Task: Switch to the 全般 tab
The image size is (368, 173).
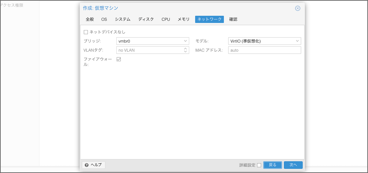Action: click(90, 19)
